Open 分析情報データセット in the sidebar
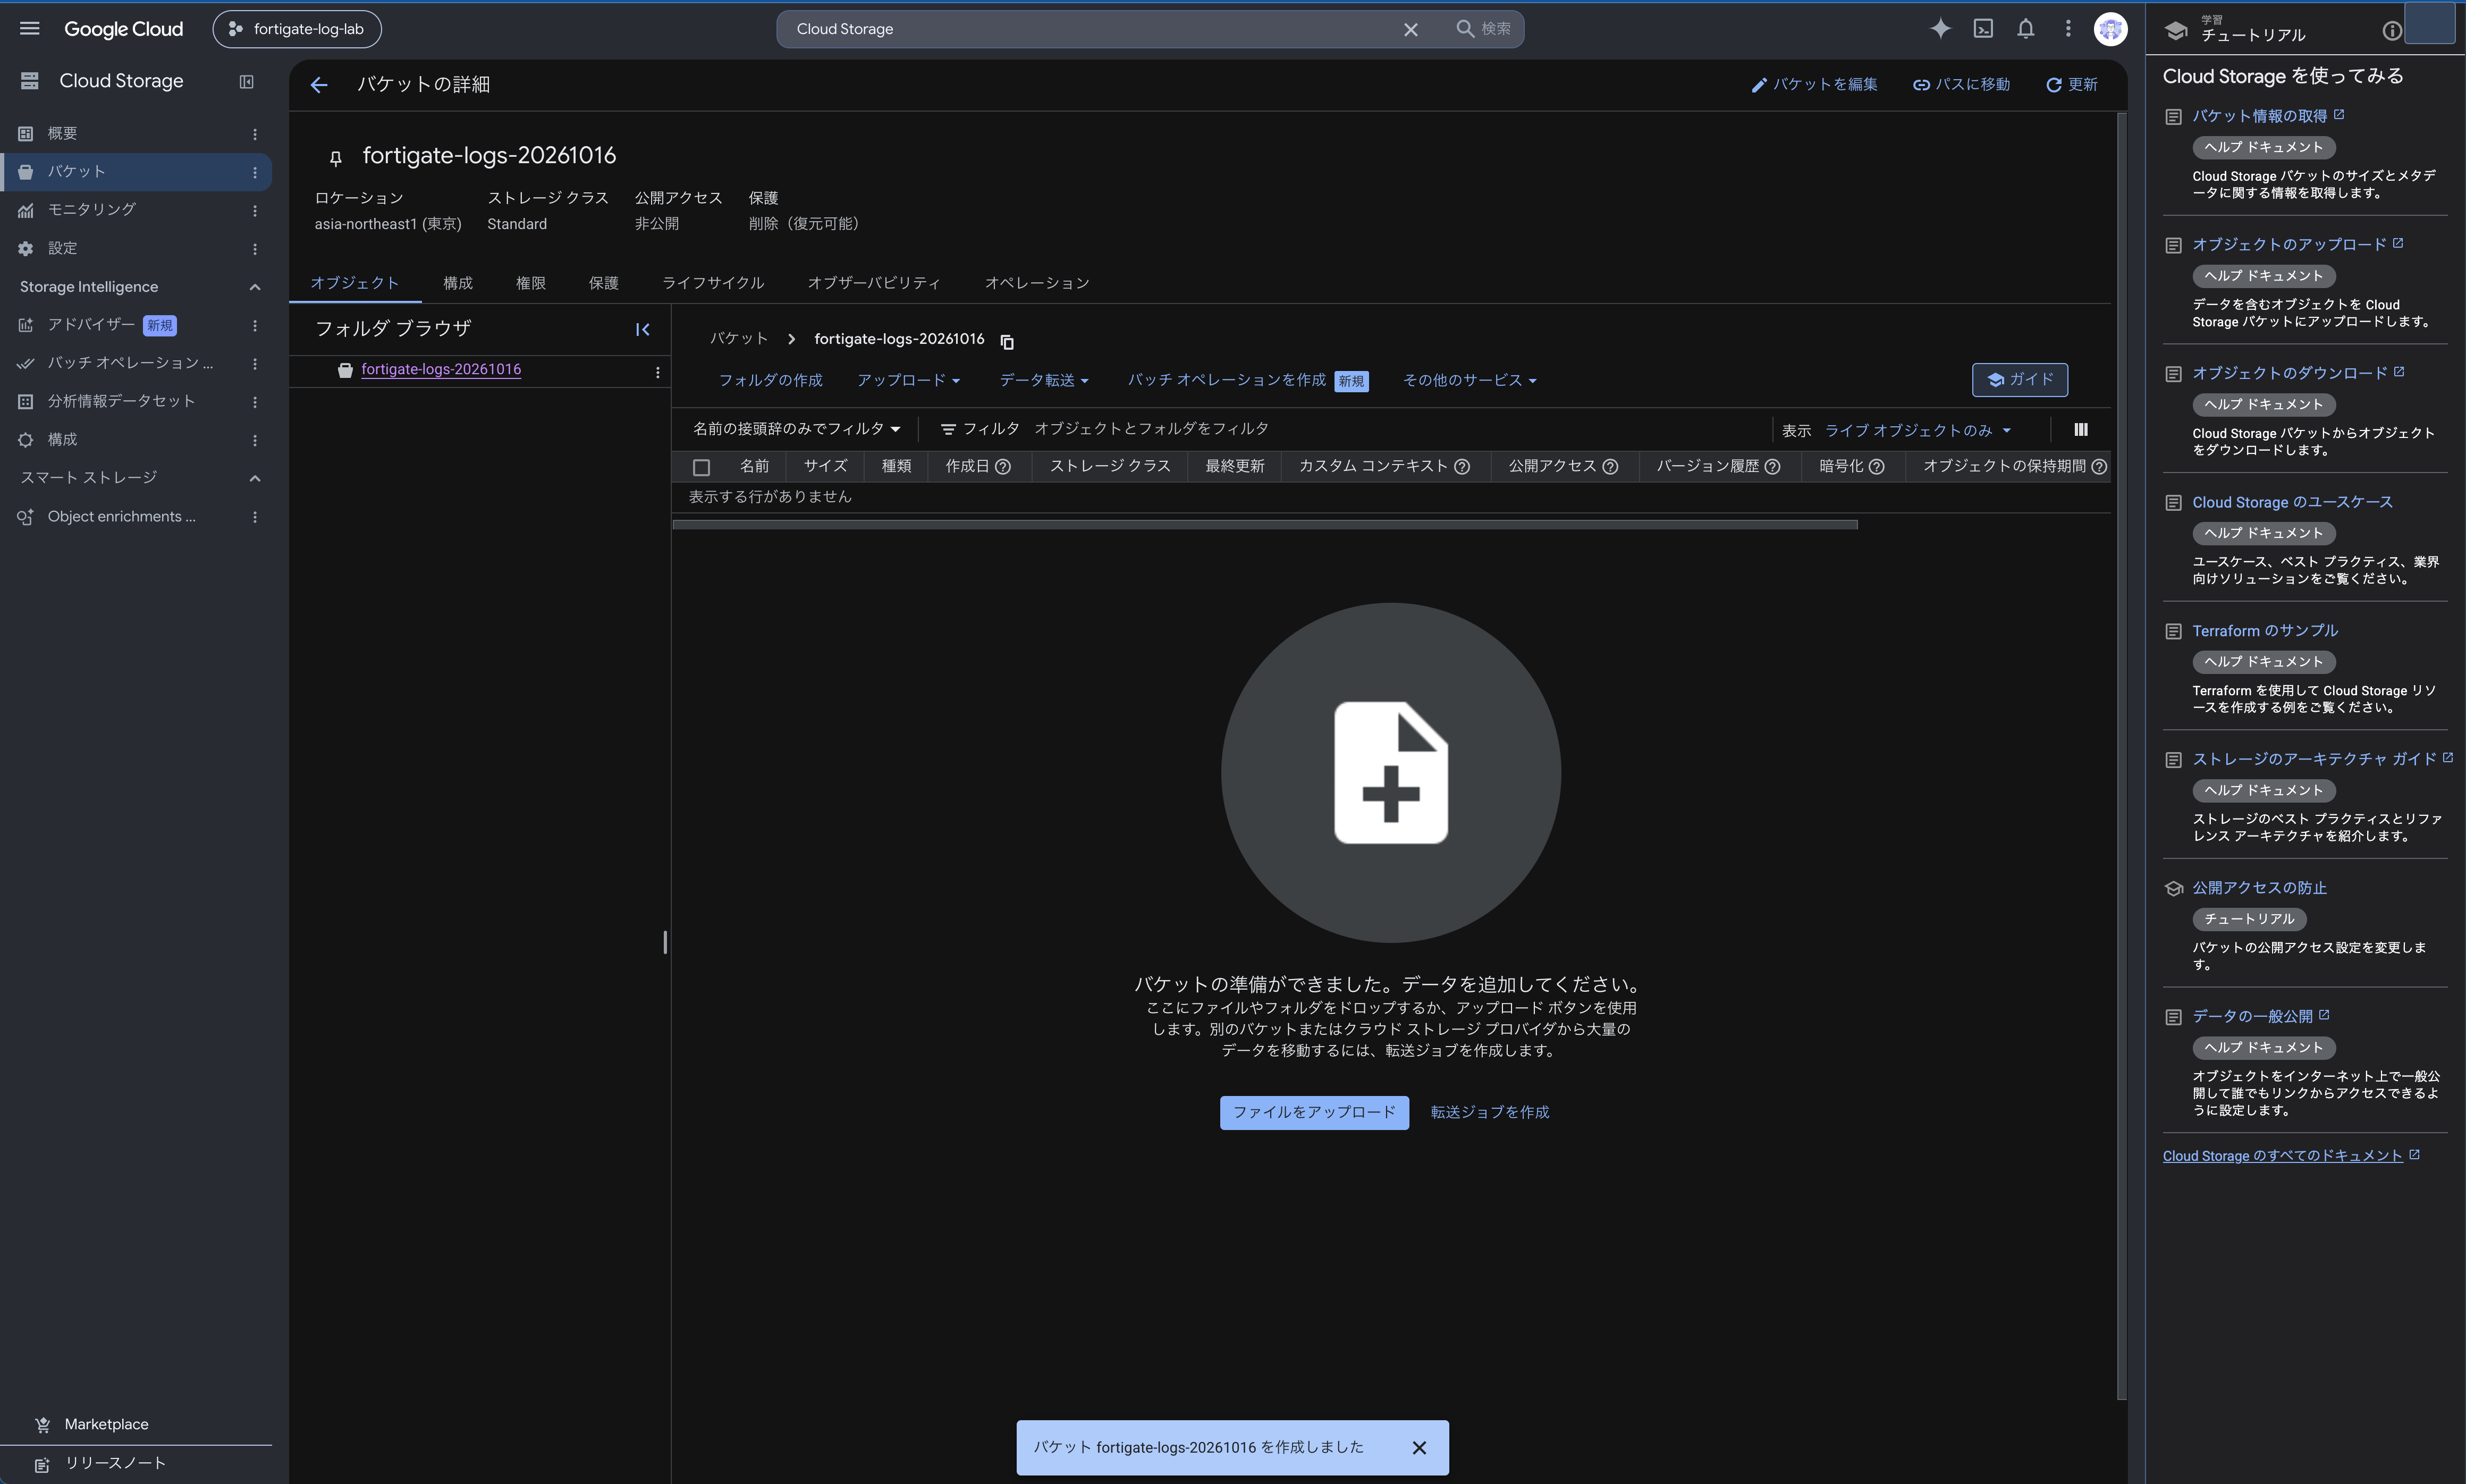This screenshot has height=1484, width=2466. 121,402
